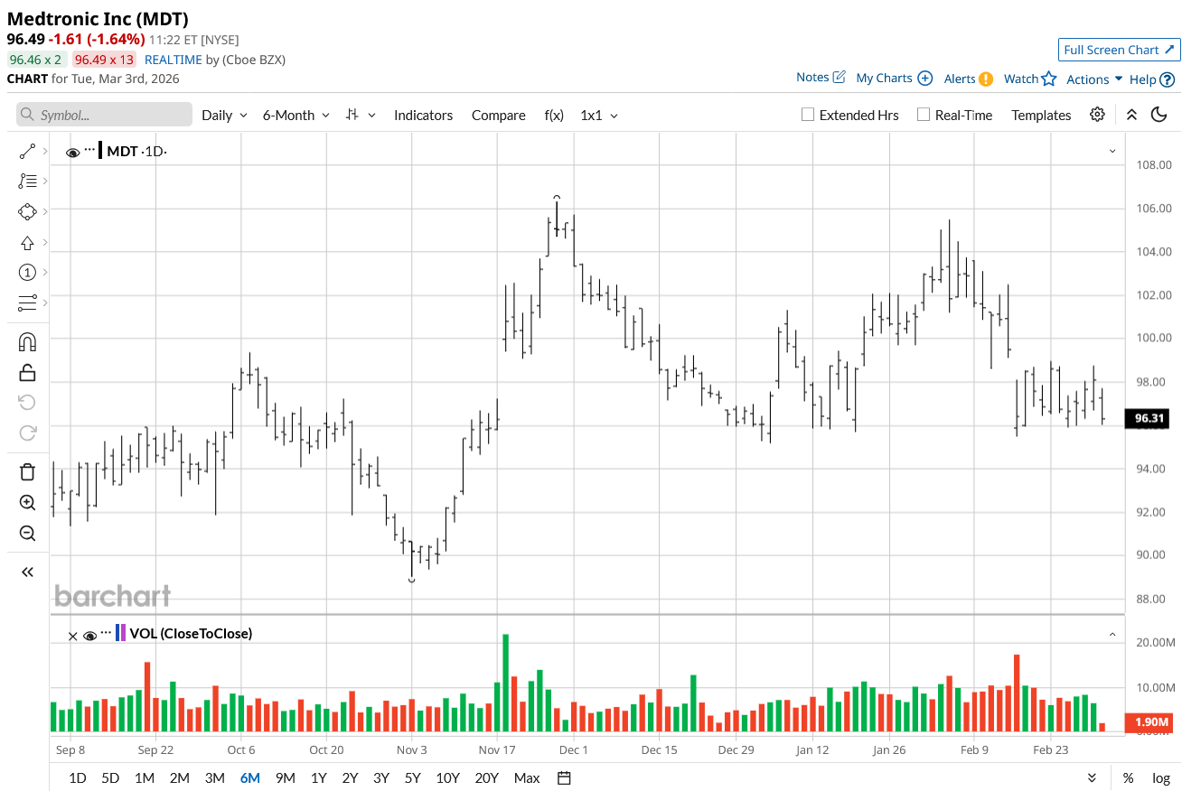
Task: Open the MDT series three-dot menu
Action: [90, 150]
